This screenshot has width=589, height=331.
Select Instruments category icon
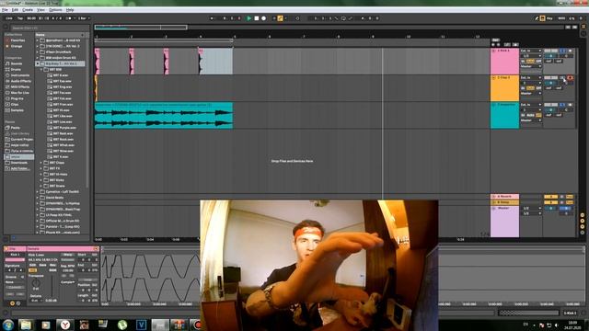point(7,75)
